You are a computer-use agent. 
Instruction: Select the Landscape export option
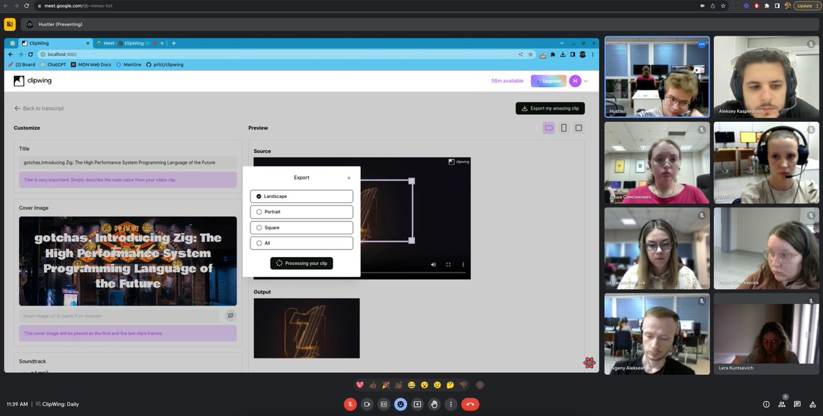(x=302, y=196)
